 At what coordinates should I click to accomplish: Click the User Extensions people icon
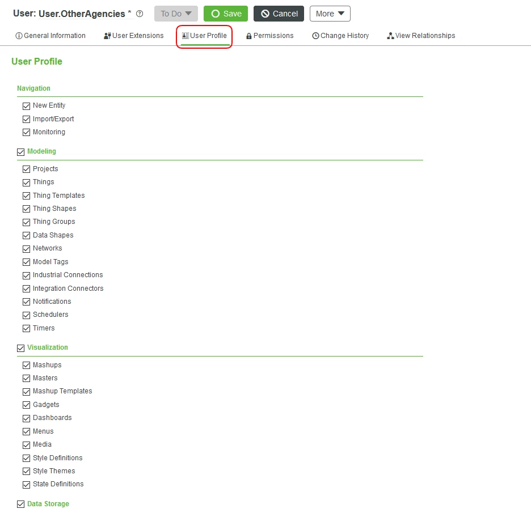click(x=106, y=35)
